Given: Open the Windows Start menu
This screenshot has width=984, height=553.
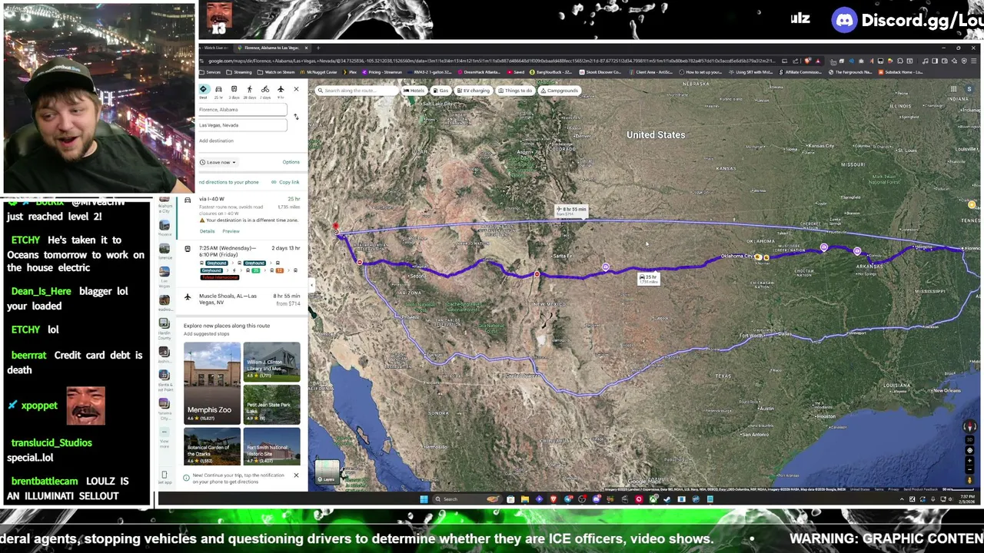Looking at the screenshot, I should coord(424,499).
